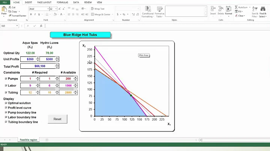Click Wrap Text
The width and height of the screenshot is (270, 151).
point(97,9)
